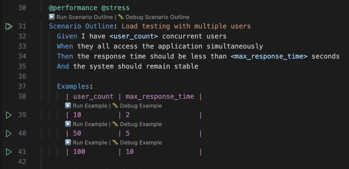The height and width of the screenshot is (169, 349).
Task: Debug Example above the row with 100 users
Action: [137, 143]
